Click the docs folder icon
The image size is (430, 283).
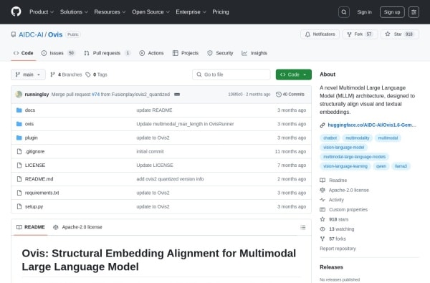(19, 110)
